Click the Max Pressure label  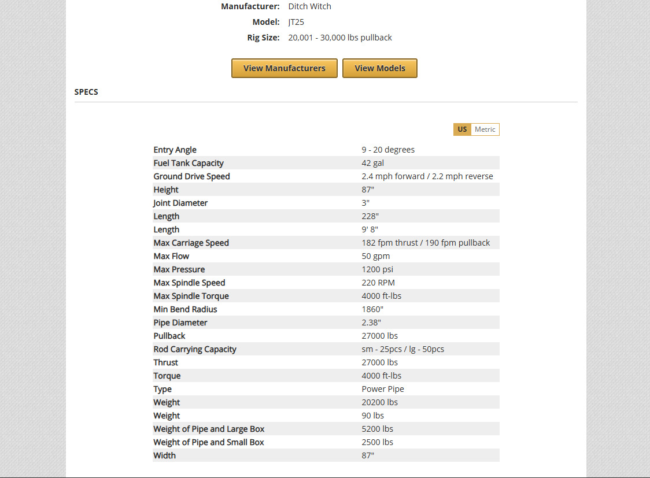(x=179, y=269)
